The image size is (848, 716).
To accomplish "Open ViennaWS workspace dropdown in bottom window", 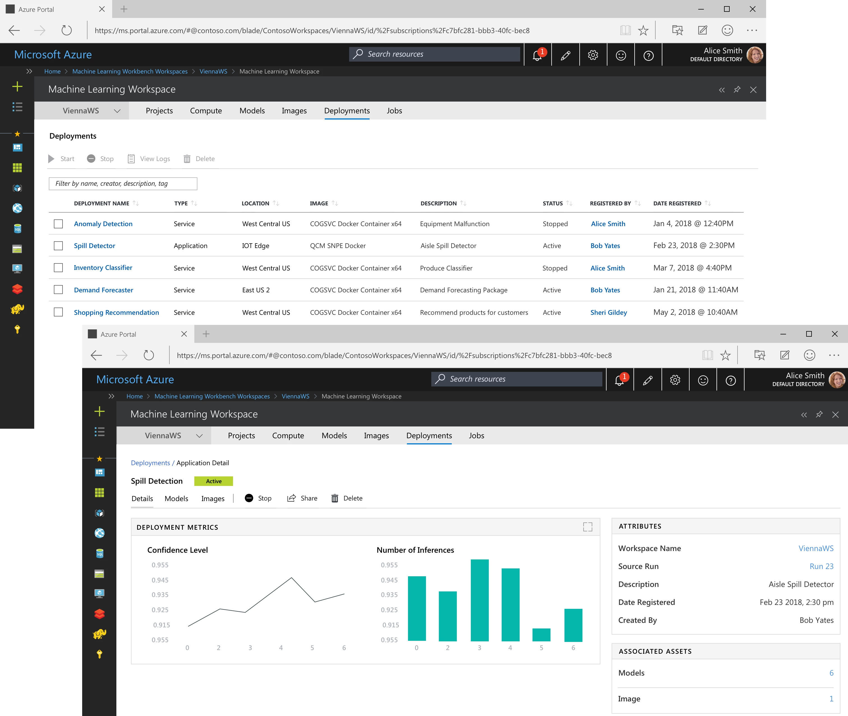I will click(163, 435).
